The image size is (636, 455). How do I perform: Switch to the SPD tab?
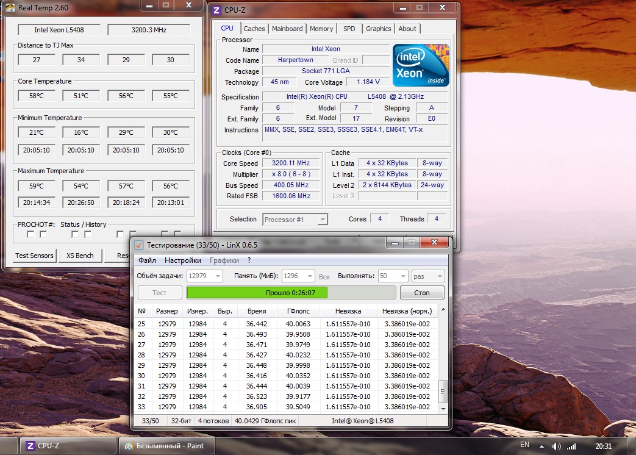(x=349, y=29)
